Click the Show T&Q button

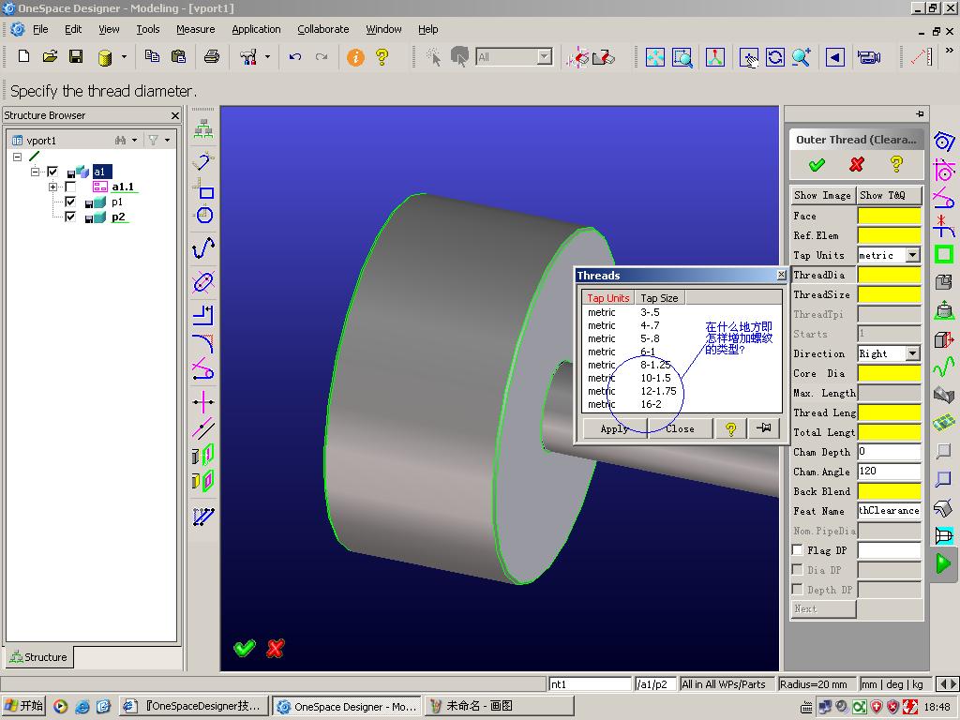(889, 195)
